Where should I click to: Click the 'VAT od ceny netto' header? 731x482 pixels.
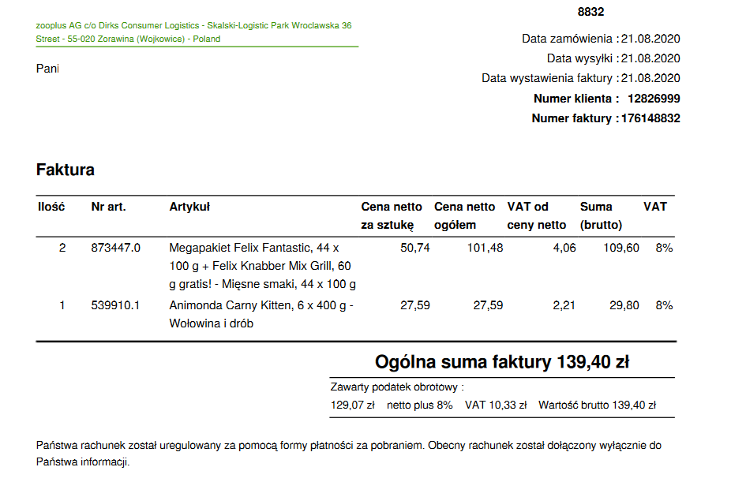pos(537,215)
